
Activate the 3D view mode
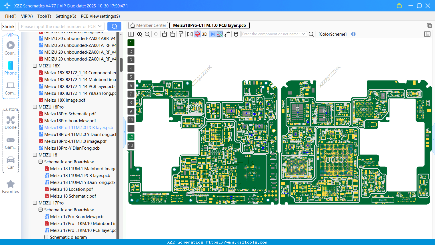tap(204, 34)
